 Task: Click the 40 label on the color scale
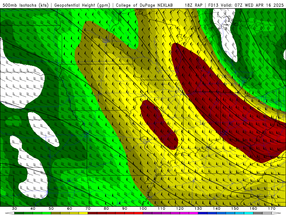point(33,209)
